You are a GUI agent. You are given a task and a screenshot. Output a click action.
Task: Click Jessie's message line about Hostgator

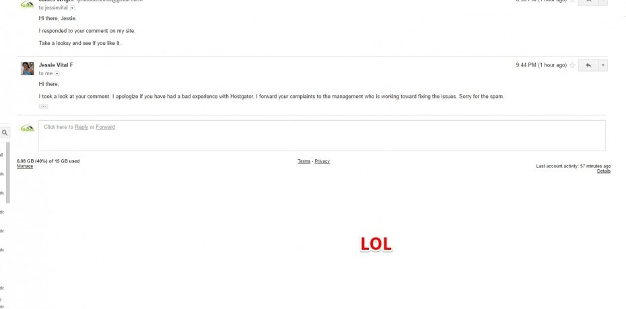pyautogui.click(x=271, y=96)
